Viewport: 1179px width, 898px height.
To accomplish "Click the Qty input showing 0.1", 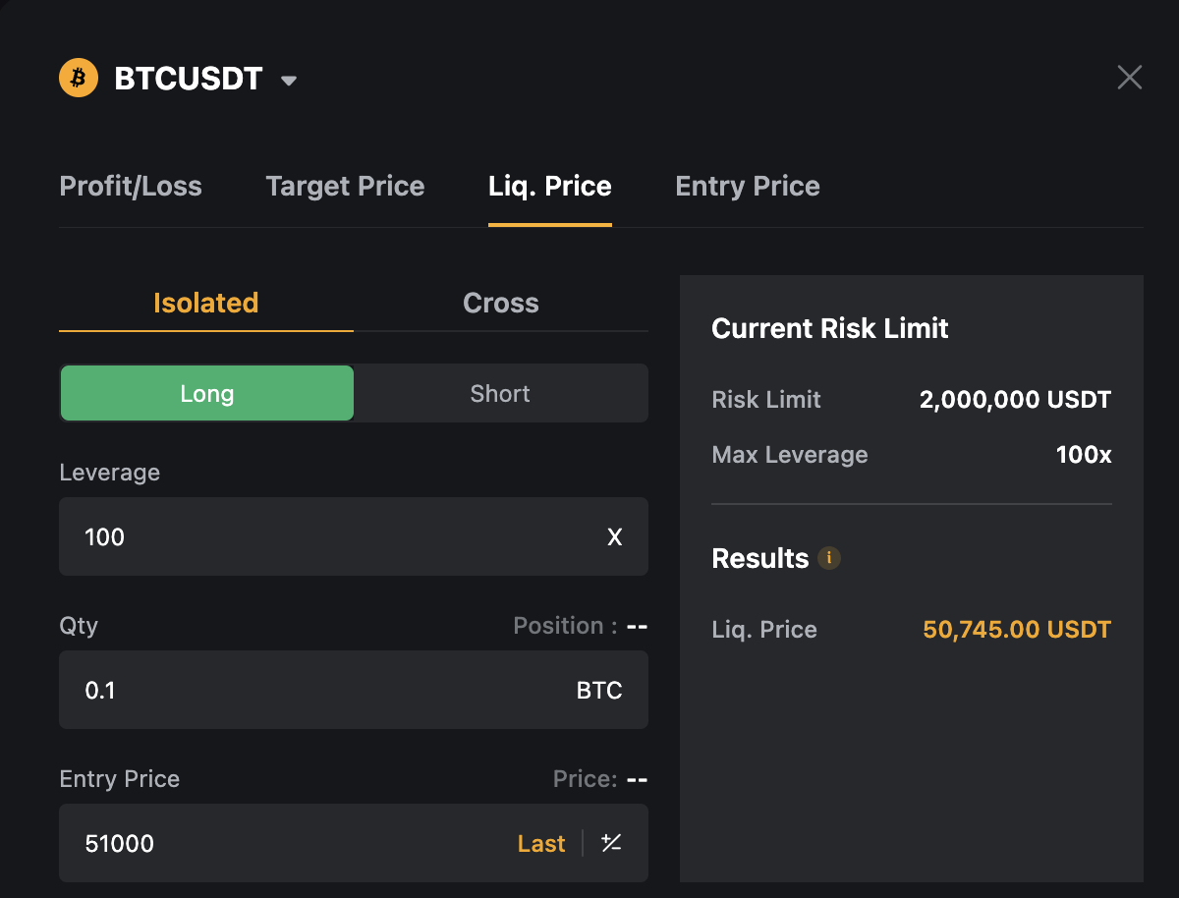I will pos(354,690).
